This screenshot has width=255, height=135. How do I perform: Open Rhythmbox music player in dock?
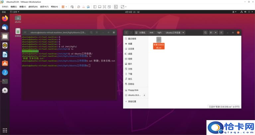(5, 45)
